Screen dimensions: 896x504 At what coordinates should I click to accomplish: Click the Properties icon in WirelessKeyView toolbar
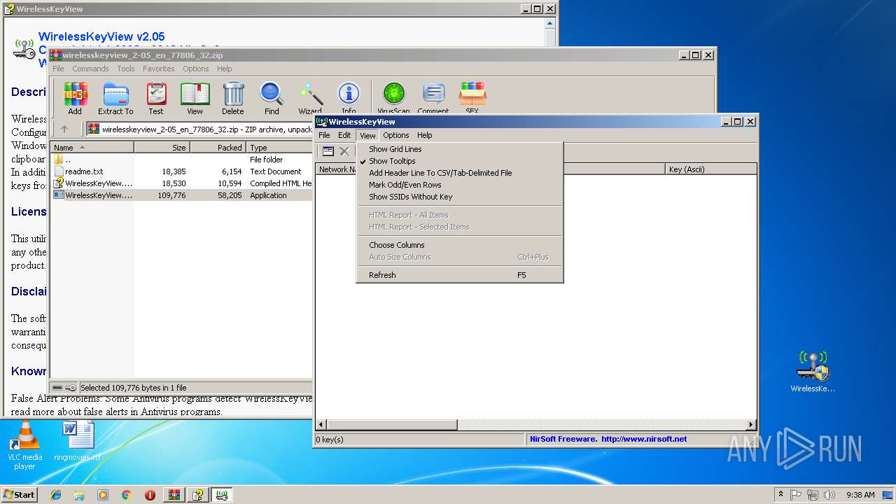328,151
